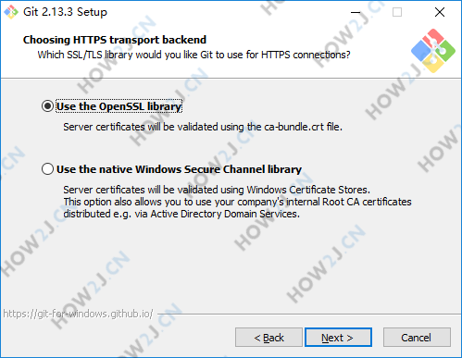Go back with the "< Back" button

pyautogui.click(x=268, y=338)
